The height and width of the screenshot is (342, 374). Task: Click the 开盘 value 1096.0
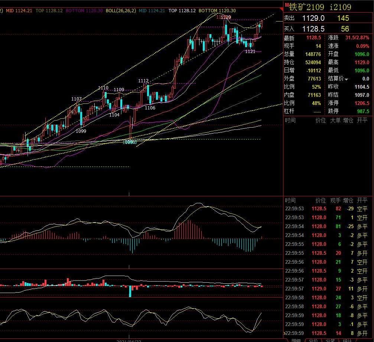(x=362, y=54)
